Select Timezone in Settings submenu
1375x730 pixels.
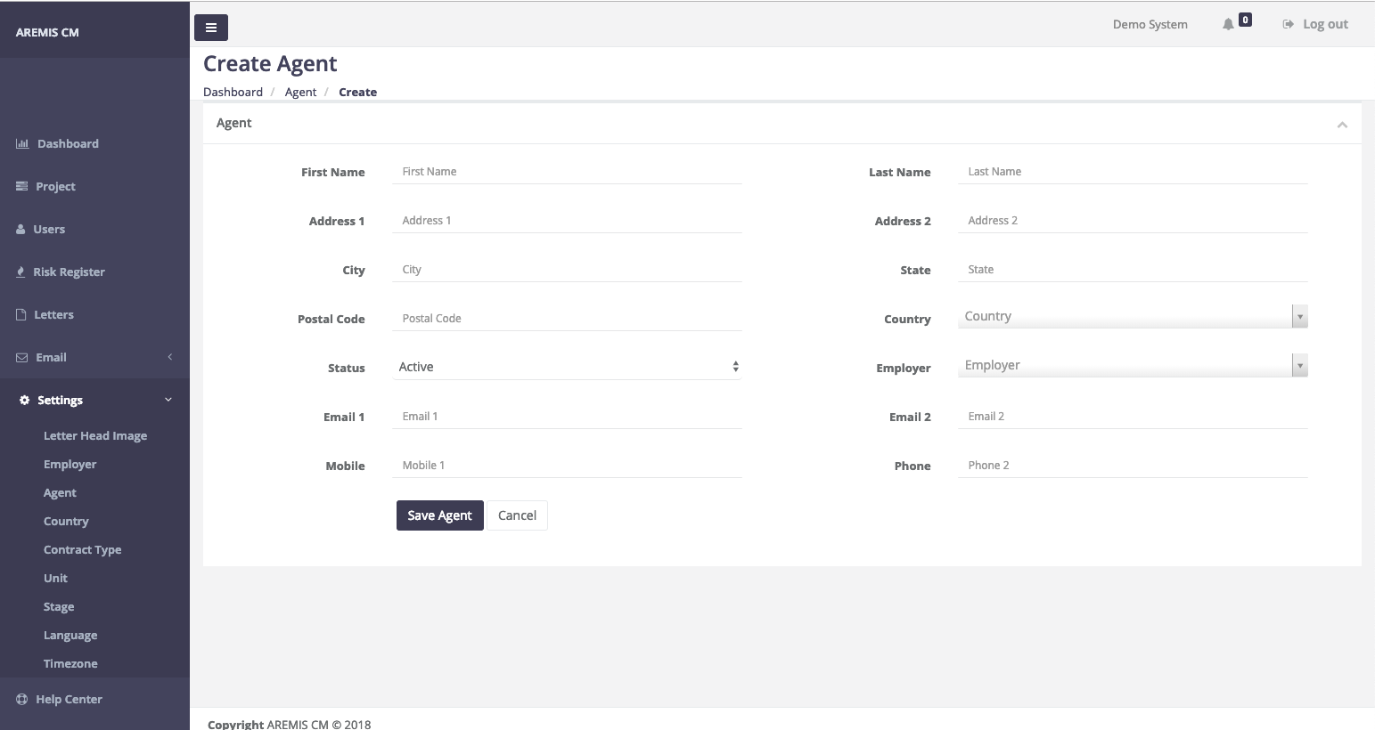click(x=70, y=663)
